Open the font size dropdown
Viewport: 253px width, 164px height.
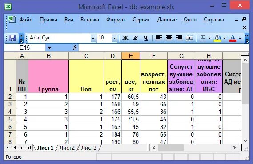point(114,38)
